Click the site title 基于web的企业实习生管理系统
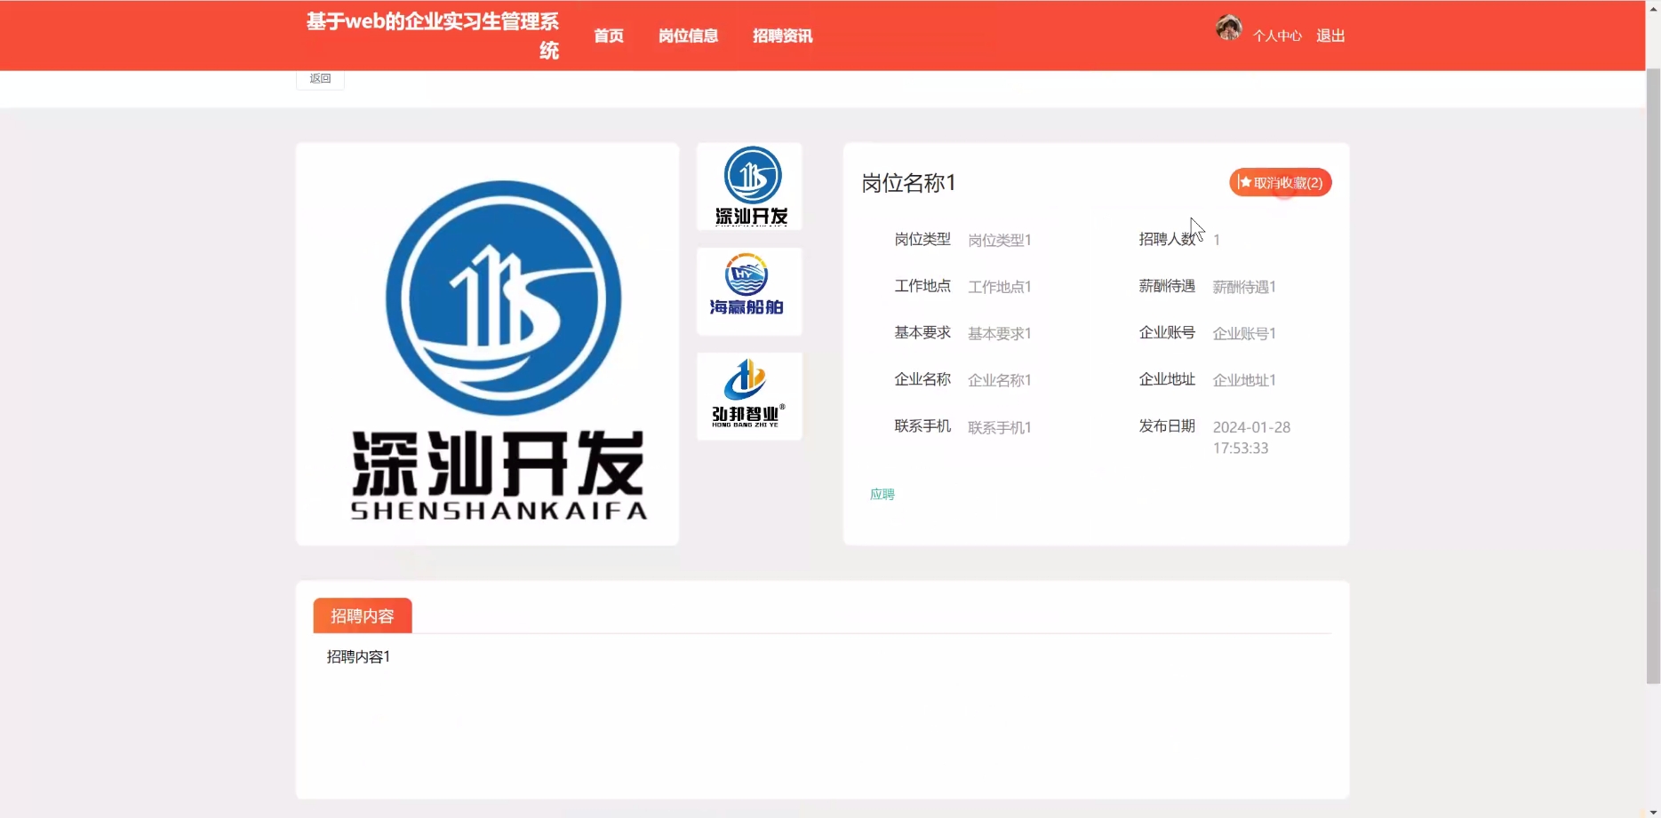 click(433, 36)
